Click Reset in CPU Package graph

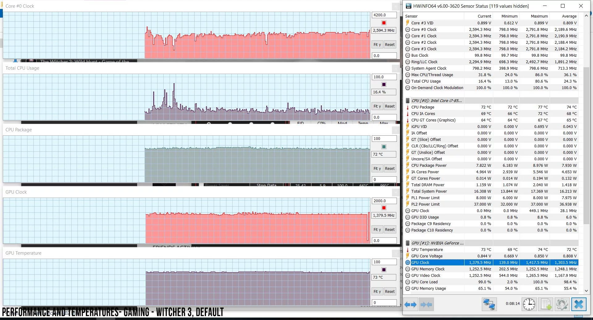click(x=390, y=168)
